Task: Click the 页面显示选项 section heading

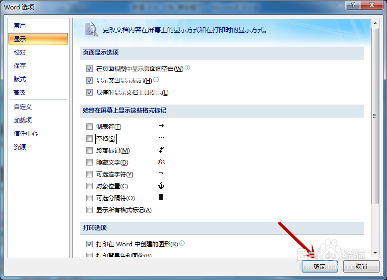Action: (101, 53)
